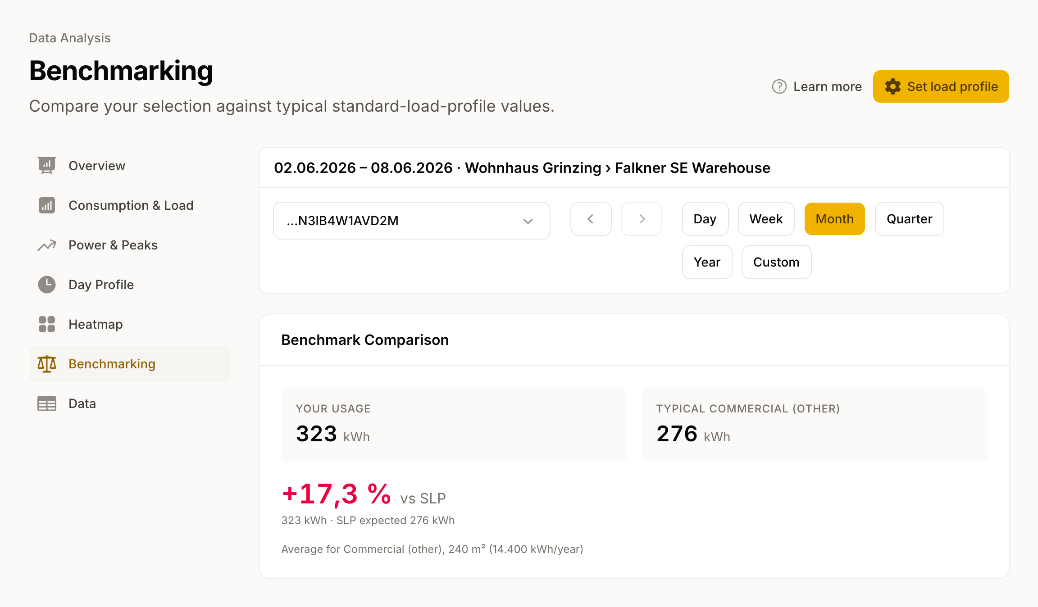Click the Your Usage 323 kWh card

click(454, 425)
